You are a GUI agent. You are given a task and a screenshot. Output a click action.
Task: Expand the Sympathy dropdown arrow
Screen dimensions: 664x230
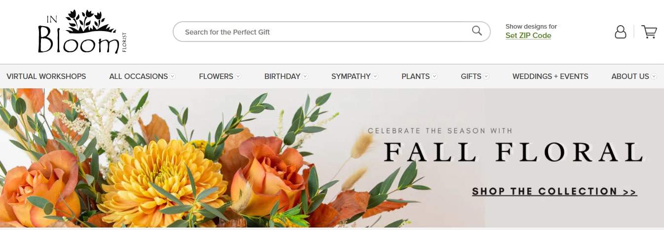click(375, 77)
